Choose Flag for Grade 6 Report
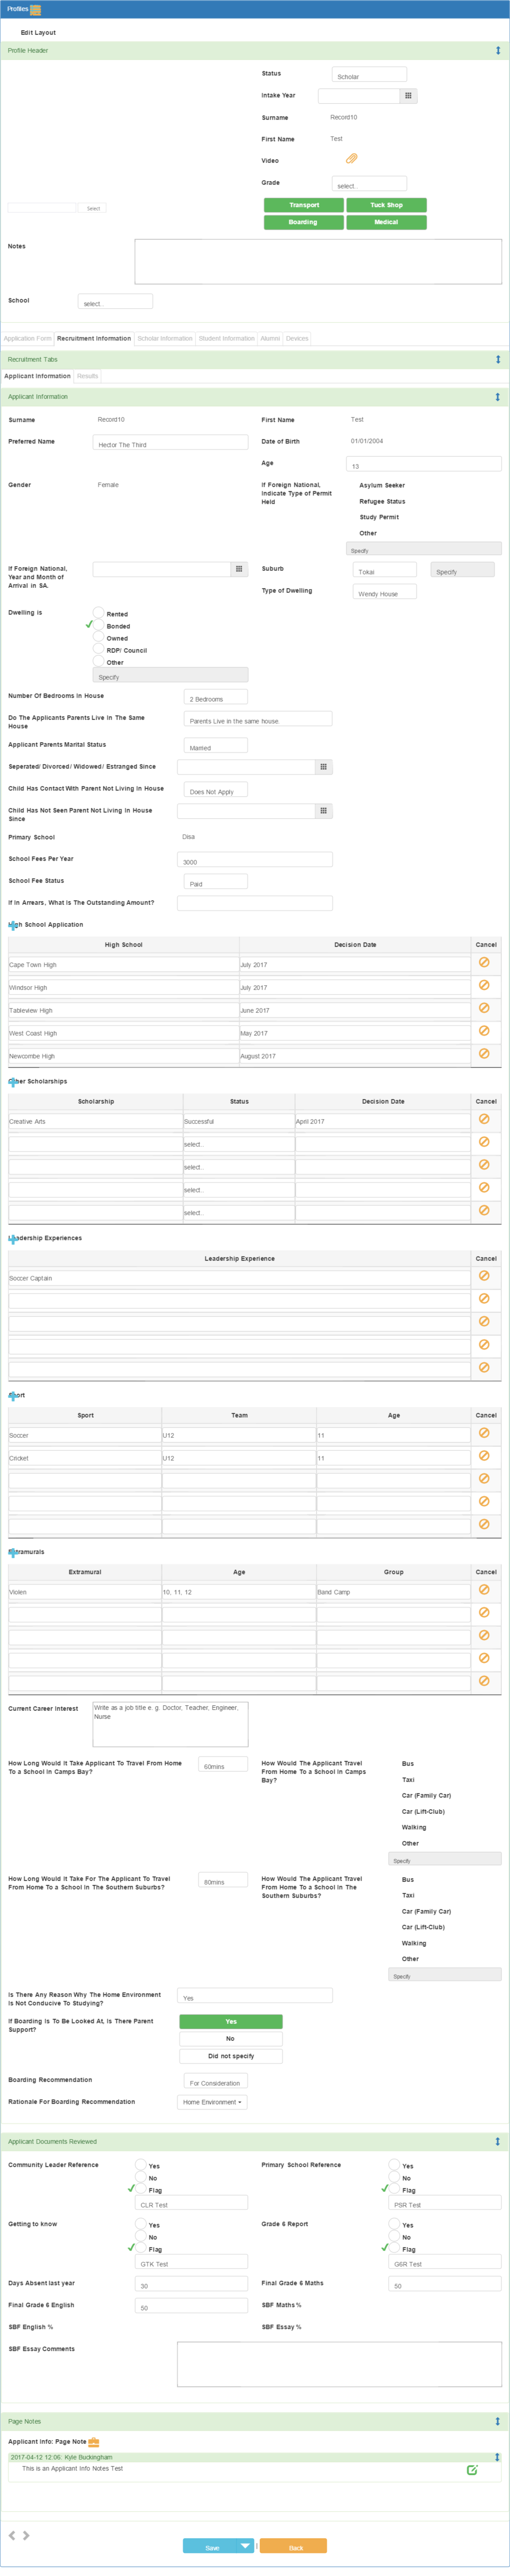The width and height of the screenshot is (510, 2576). click(x=394, y=2247)
